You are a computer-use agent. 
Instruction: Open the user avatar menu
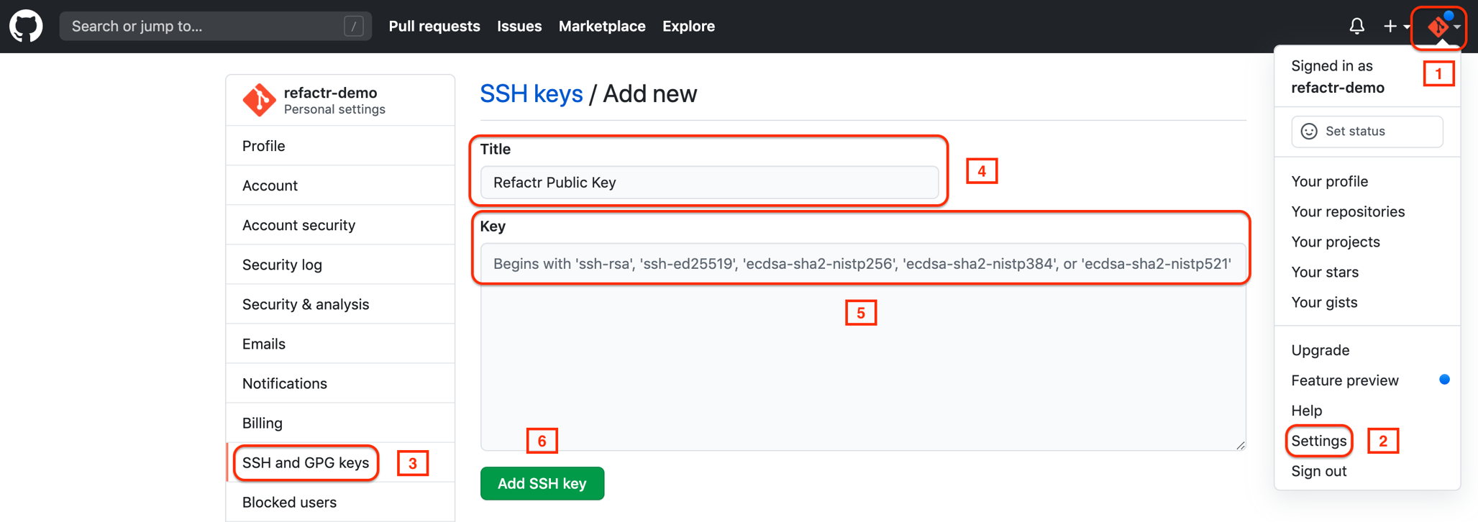pos(1440,27)
